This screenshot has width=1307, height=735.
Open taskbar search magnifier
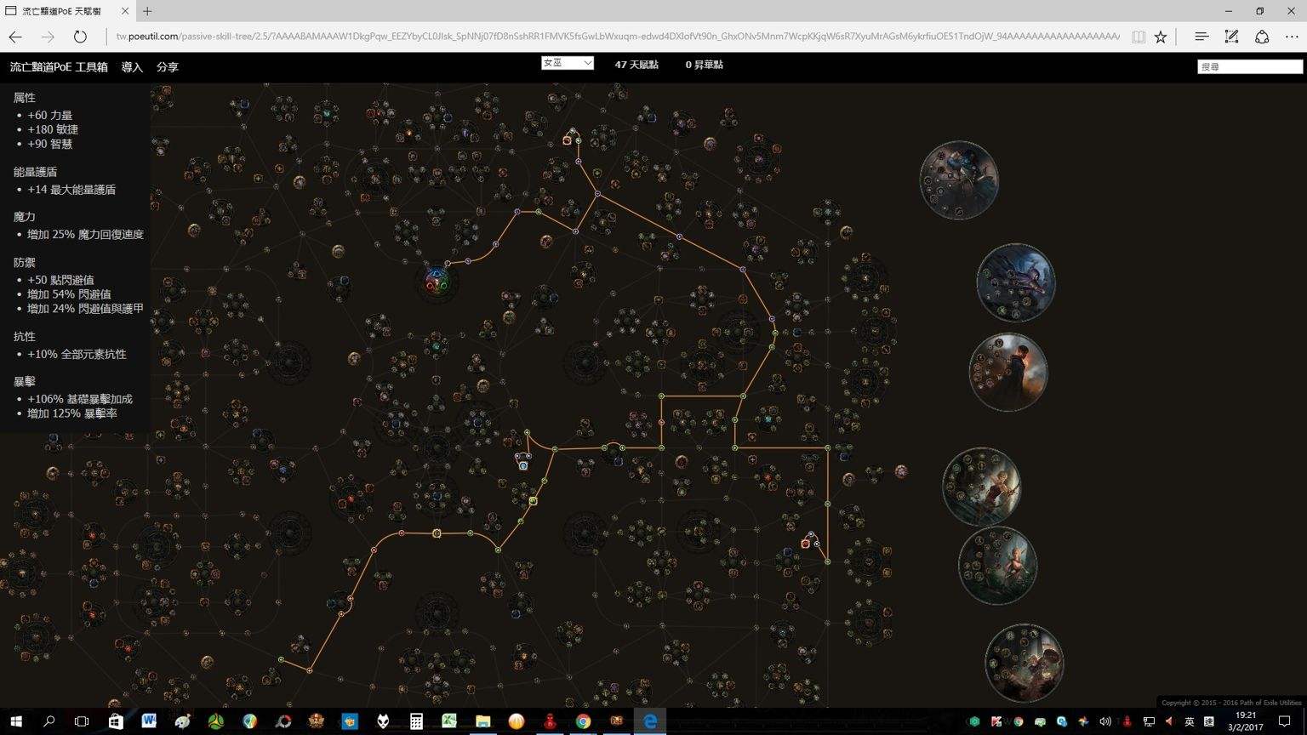[49, 721]
